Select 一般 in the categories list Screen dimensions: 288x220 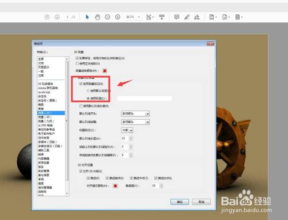pyautogui.click(x=41, y=71)
